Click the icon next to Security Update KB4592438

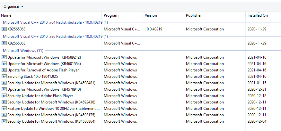click(x=4, y=102)
